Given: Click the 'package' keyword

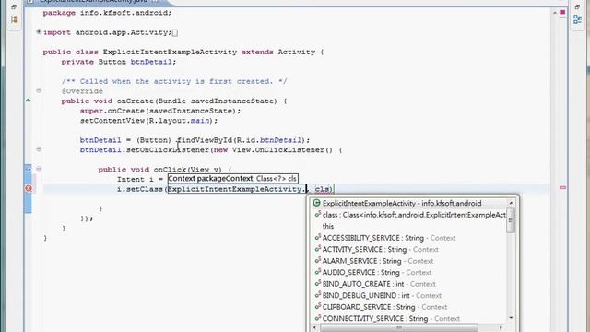Looking at the screenshot, I should tap(59, 13).
